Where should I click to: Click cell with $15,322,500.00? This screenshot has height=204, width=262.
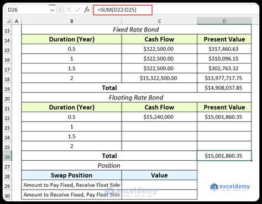[x=159, y=78]
